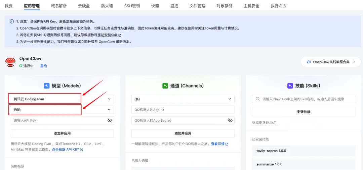Select the 执行命令 tab
This screenshot has width=363, height=170.
[279, 6]
